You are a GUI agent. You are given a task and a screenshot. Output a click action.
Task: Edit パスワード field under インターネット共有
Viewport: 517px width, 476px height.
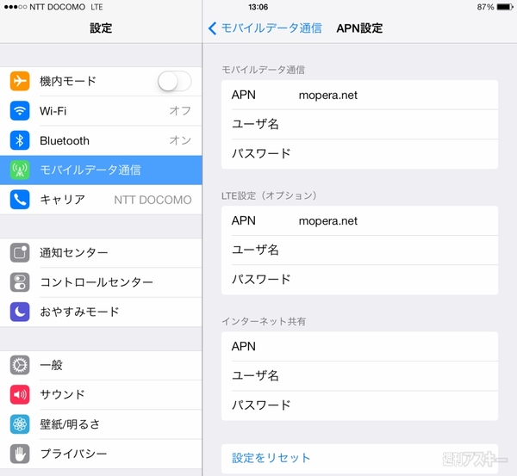coord(359,405)
